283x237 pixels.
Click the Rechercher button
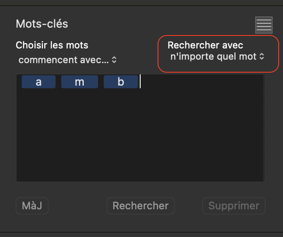140,206
